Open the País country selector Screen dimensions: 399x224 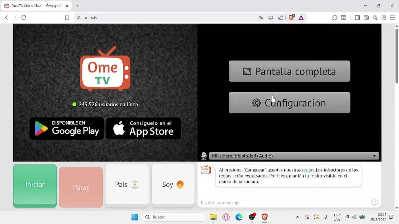[x=127, y=184]
